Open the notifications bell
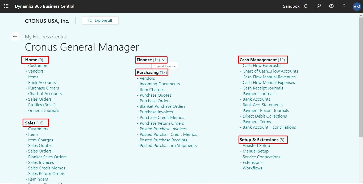363x184 pixels. 306,6
